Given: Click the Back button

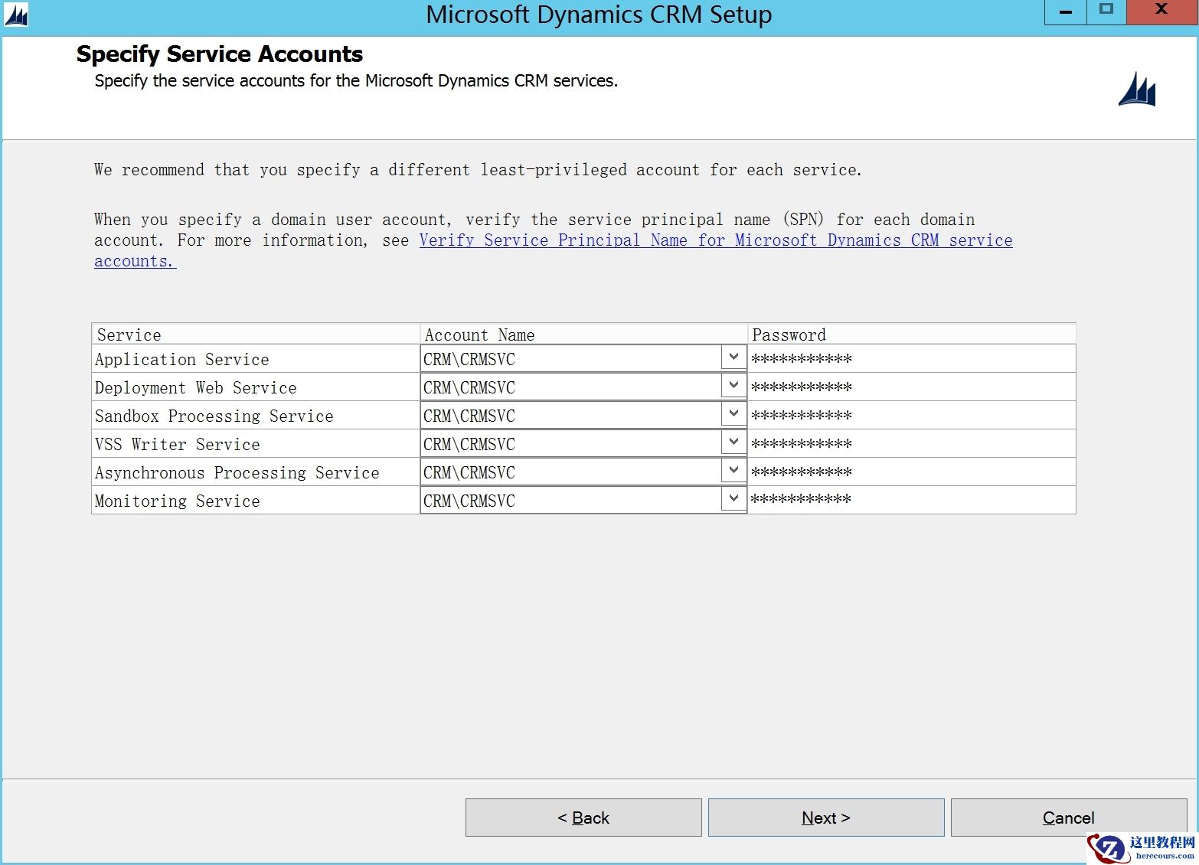Looking at the screenshot, I should tap(583, 817).
